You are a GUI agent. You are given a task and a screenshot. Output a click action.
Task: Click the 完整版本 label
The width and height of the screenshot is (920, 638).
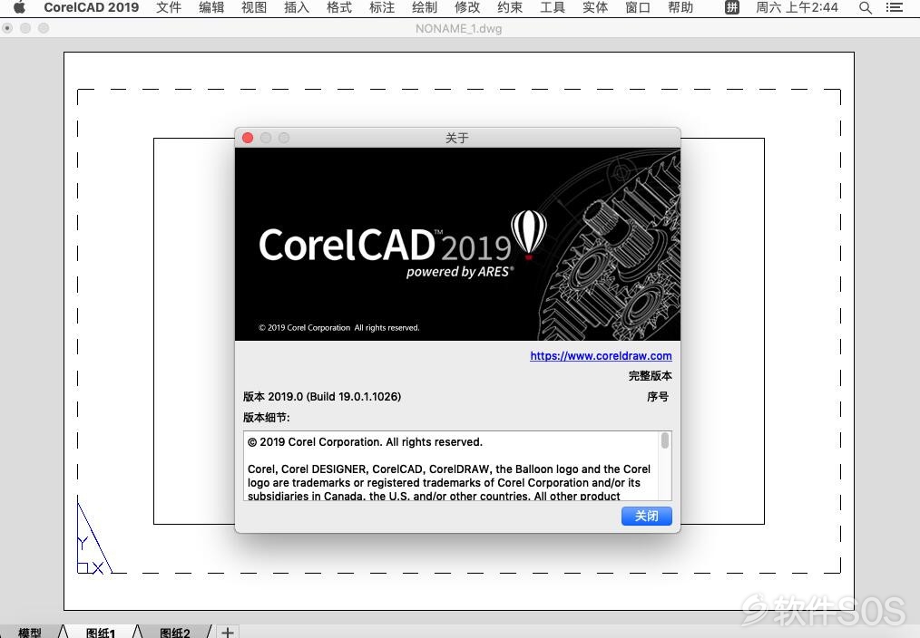click(651, 375)
